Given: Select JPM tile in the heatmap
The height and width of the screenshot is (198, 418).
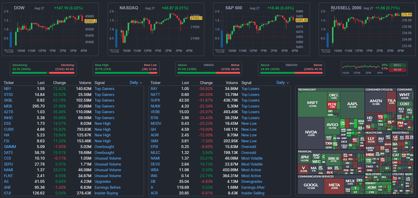Looking at the screenshot, I should pos(304,158).
